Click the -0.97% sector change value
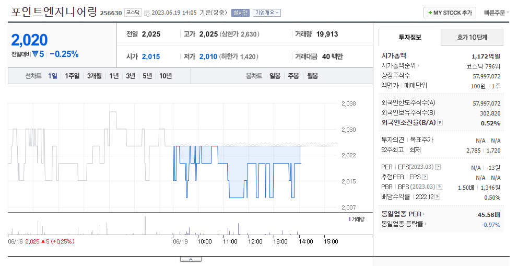Image resolution: width=518 pixels, height=266 pixels. 491,225
